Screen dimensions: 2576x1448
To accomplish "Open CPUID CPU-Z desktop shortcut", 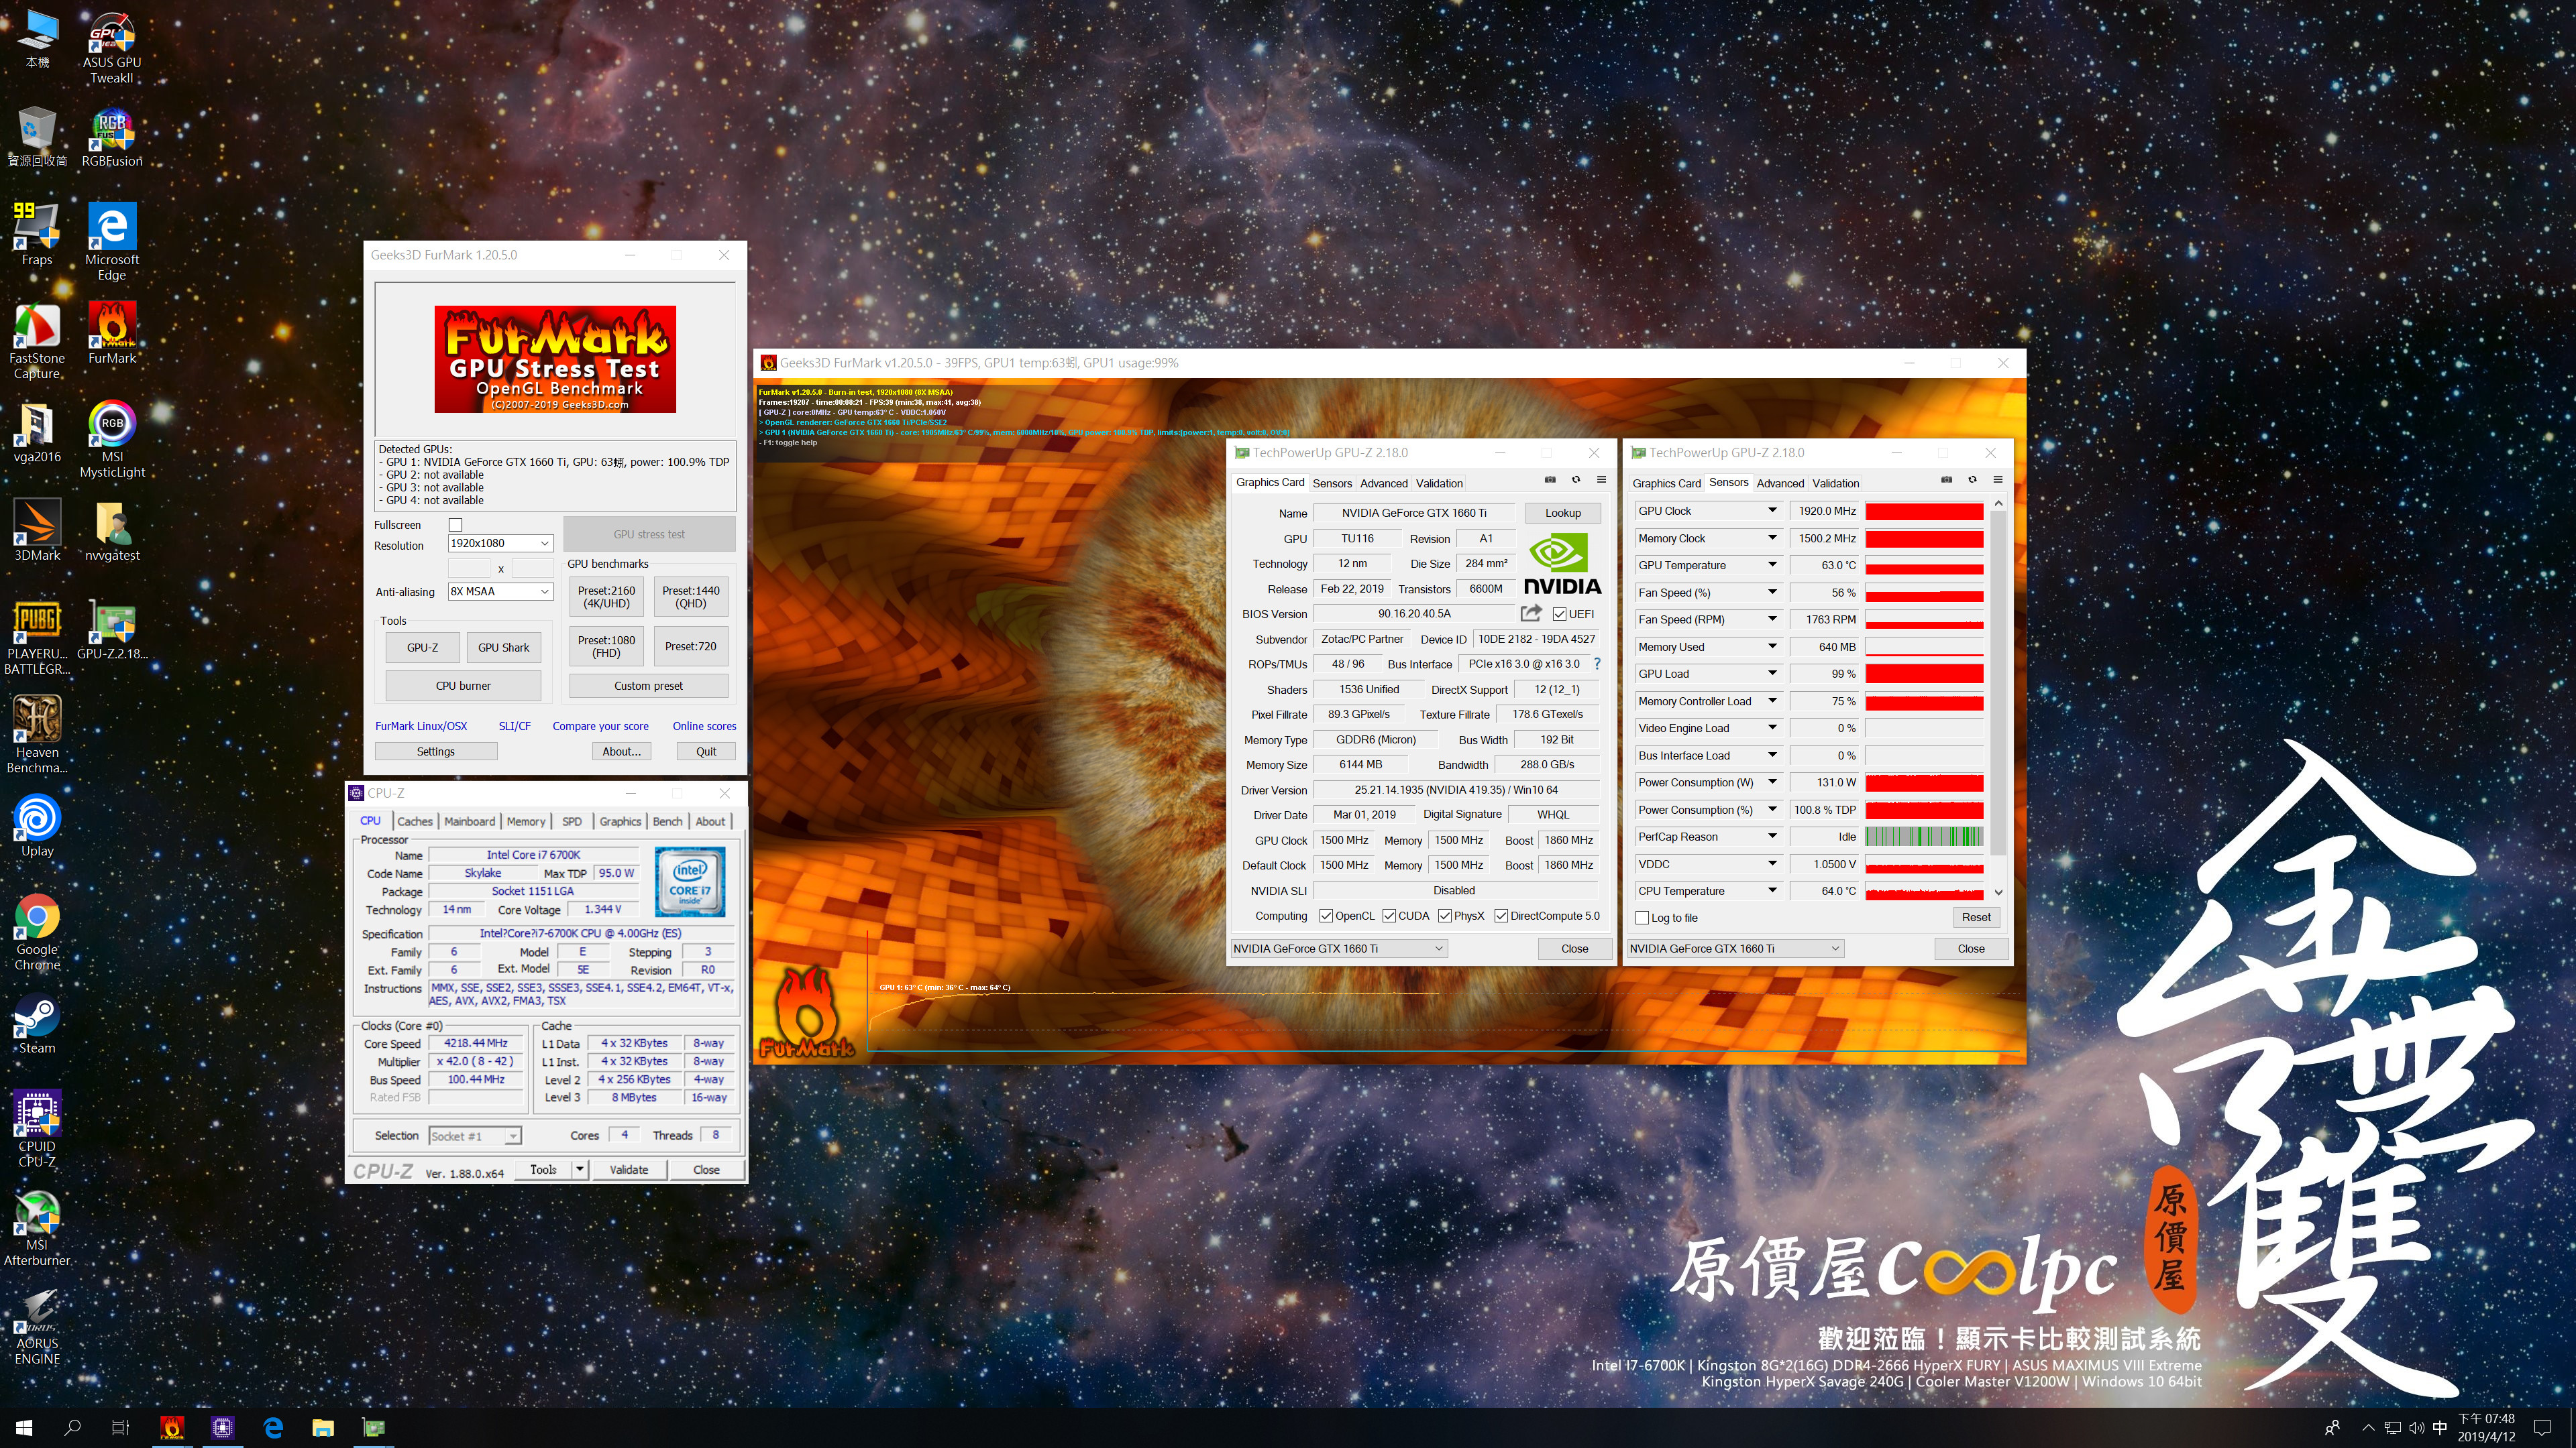I will coord(37,1128).
